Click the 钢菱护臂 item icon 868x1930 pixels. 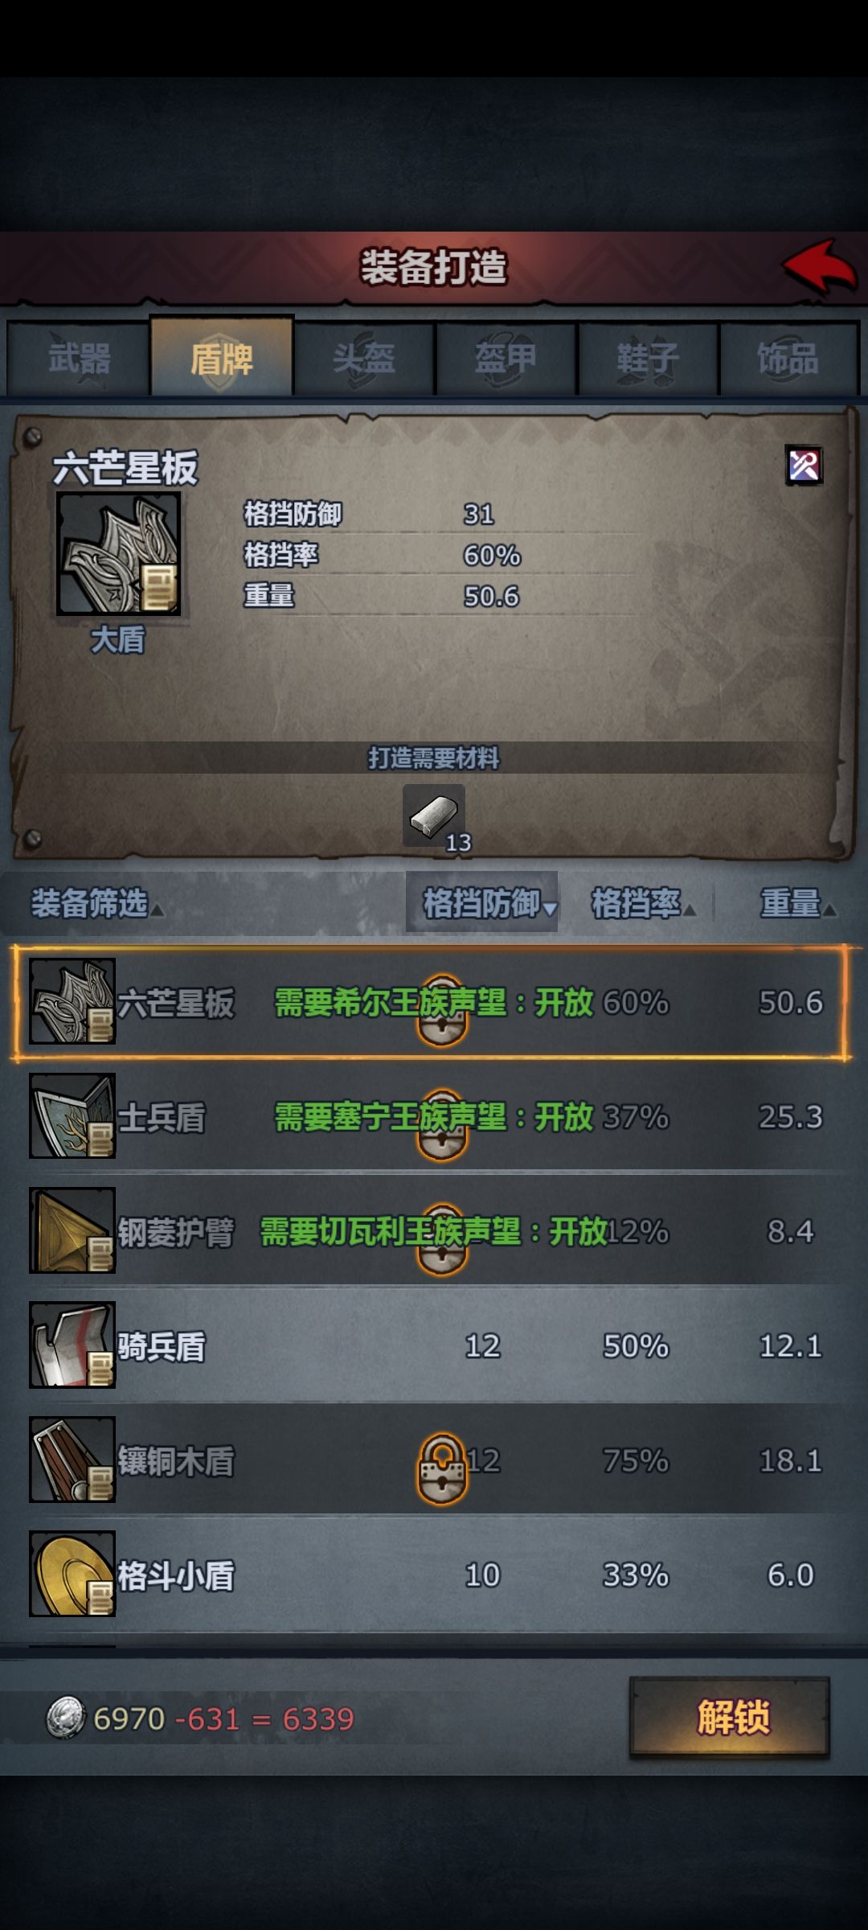click(72, 1230)
